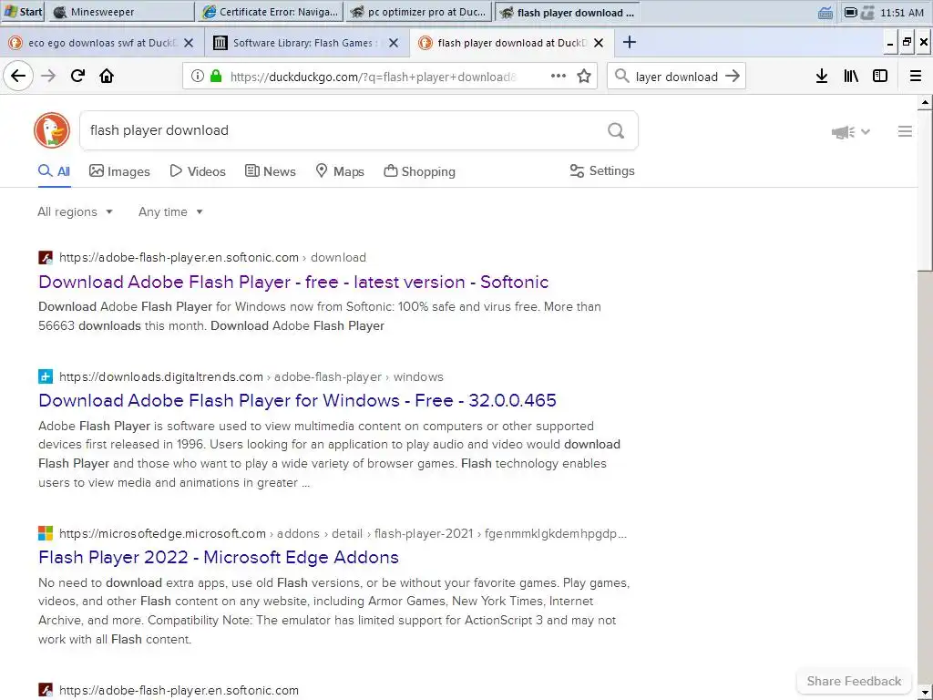Click the DuckDuckGo logo
This screenshot has height=700, width=933.
click(52, 129)
